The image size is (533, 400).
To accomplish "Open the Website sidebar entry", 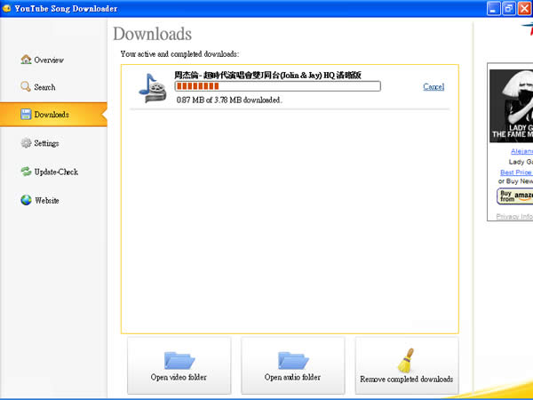I will pos(47,200).
